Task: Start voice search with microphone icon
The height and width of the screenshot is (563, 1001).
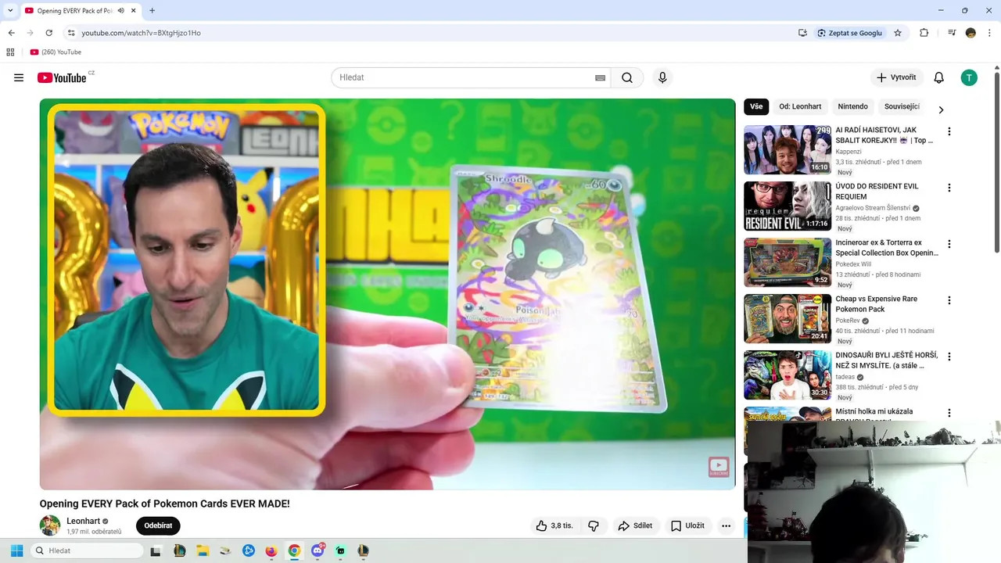Action: [x=662, y=77]
